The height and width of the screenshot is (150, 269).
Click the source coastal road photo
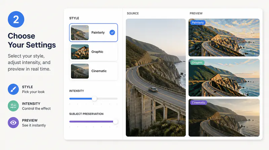[x=156, y=78]
